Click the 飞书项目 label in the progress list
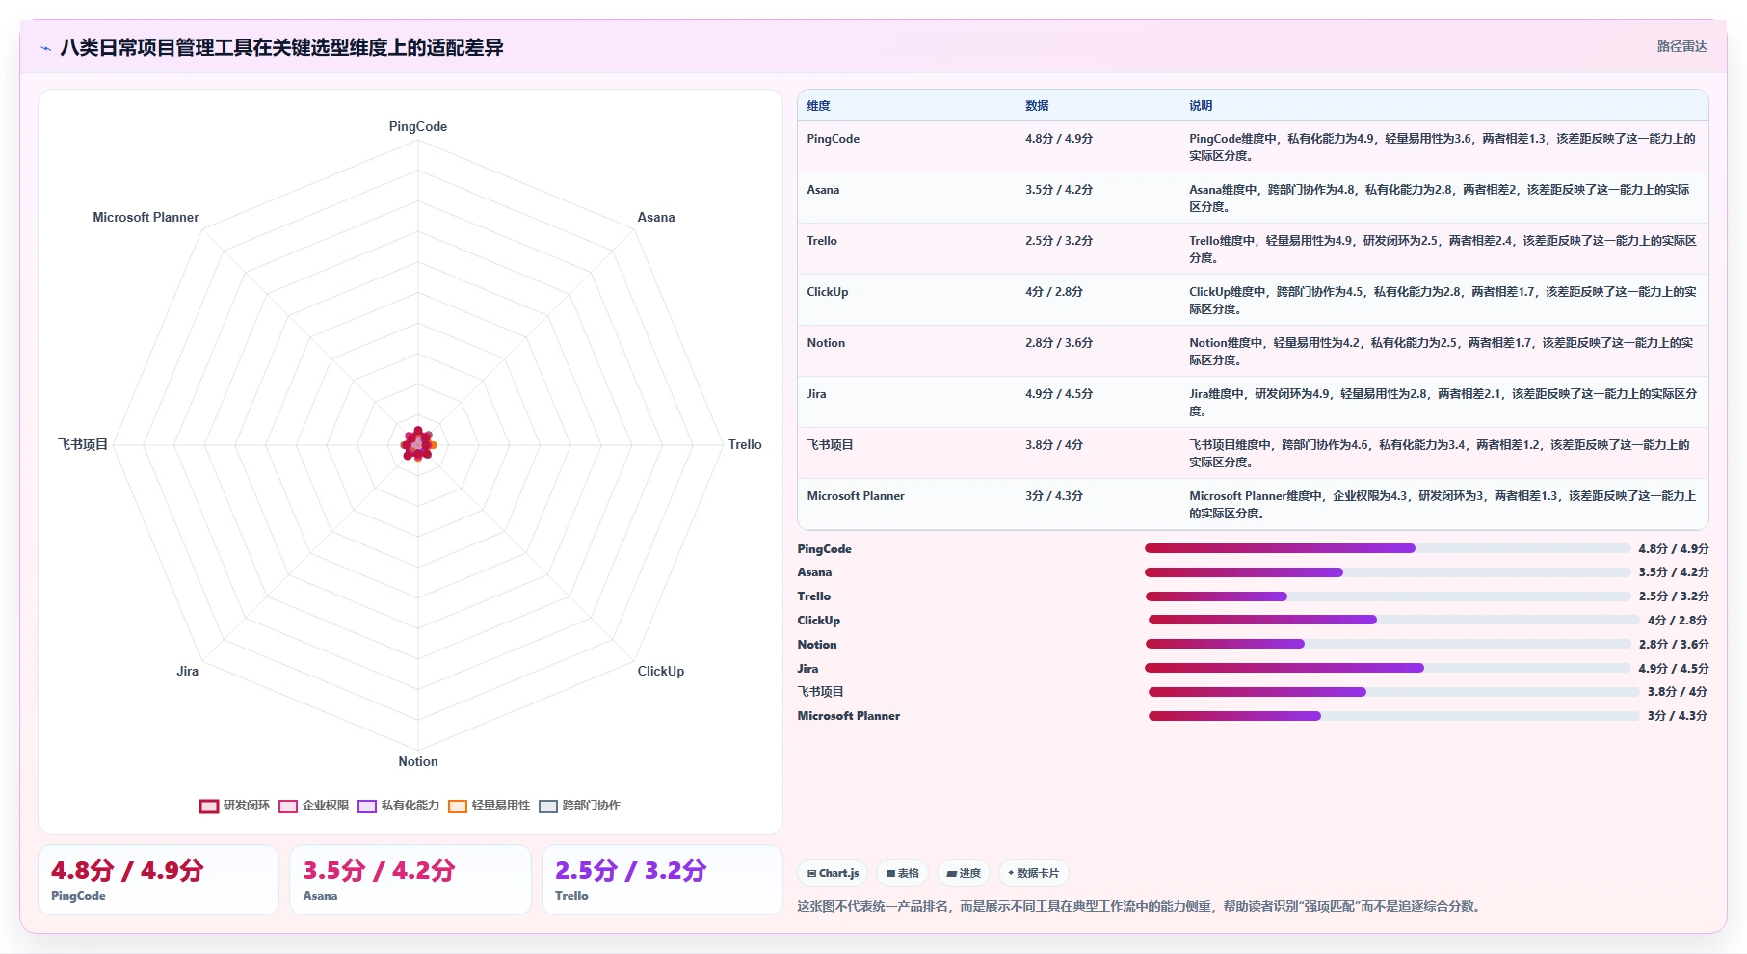Viewport: 1747px width, 954px height. pos(820,692)
